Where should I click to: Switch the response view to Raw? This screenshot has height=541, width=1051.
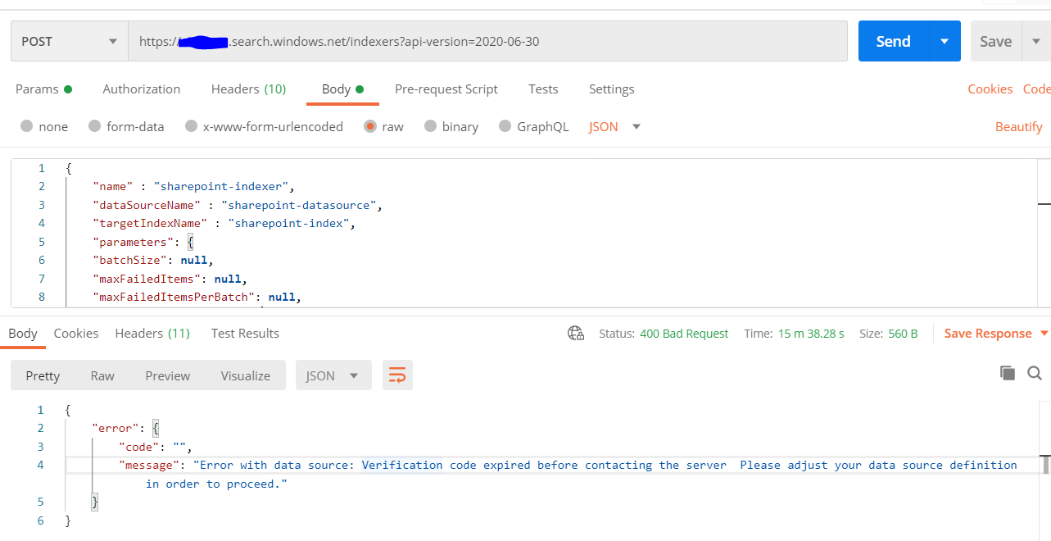tap(102, 375)
